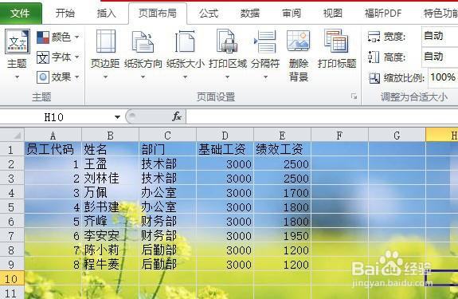
Task: Switch to the 公式 tab
Action: click(208, 13)
